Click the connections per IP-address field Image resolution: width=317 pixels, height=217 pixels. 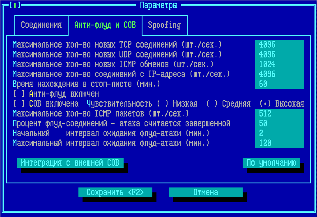pyautogui.click(x=279, y=74)
